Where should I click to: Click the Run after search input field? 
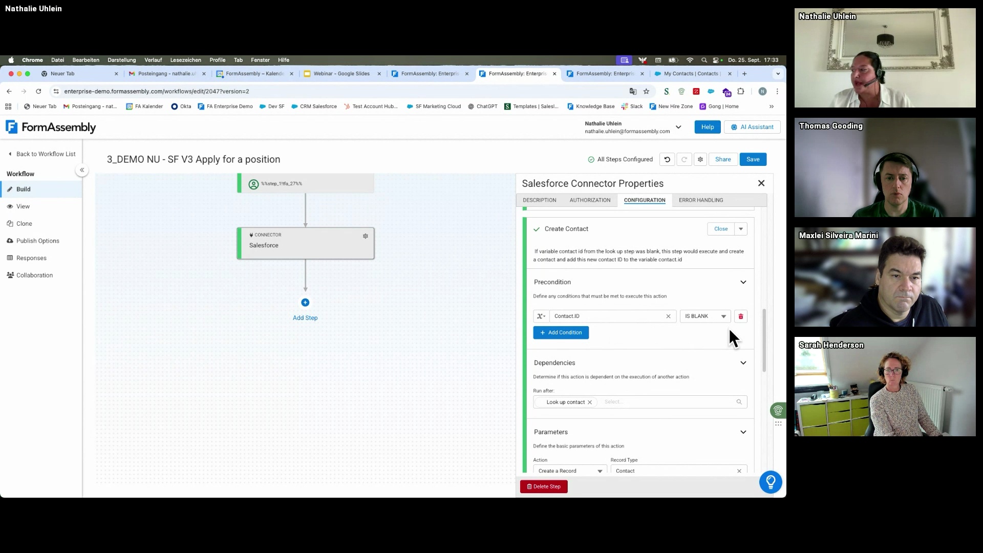[666, 402]
